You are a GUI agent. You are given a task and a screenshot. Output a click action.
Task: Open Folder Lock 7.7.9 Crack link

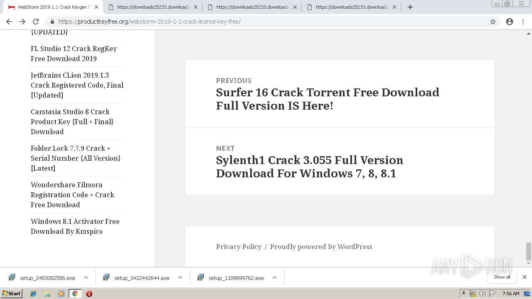pyautogui.click(x=75, y=158)
